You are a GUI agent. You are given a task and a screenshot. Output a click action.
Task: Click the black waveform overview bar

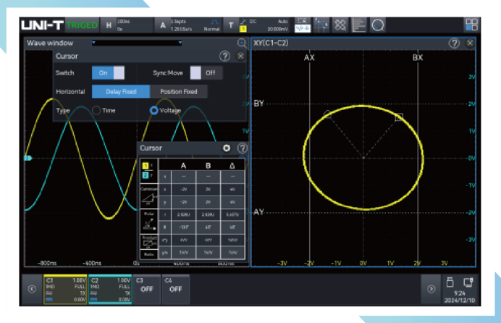[x=137, y=43]
